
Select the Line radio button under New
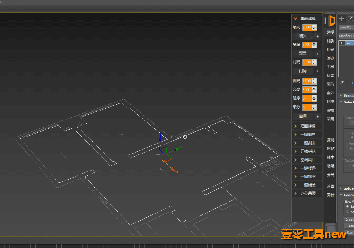click(x=348, y=207)
